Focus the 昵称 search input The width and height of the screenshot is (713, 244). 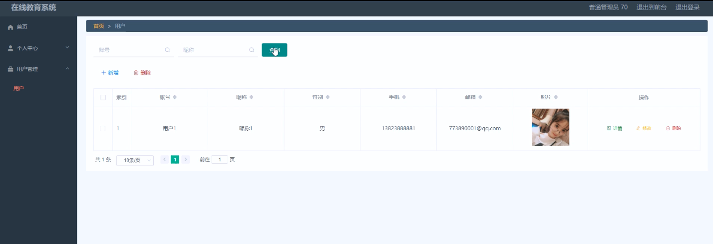218,50
